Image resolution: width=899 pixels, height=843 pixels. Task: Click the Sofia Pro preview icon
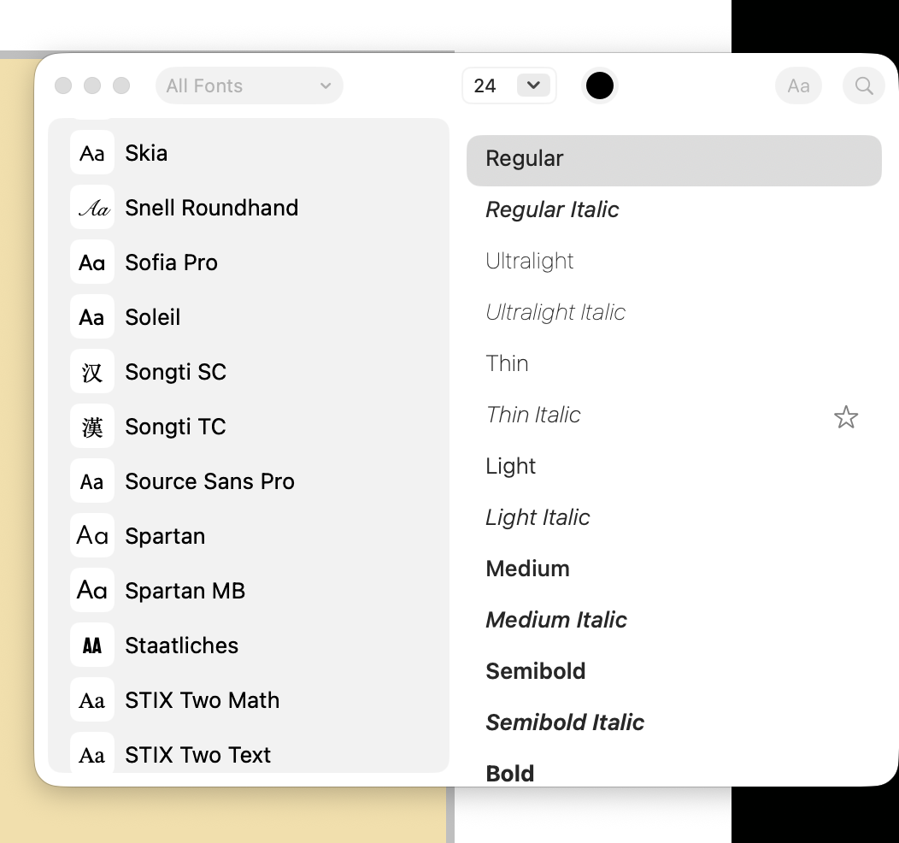click(92, 262)
